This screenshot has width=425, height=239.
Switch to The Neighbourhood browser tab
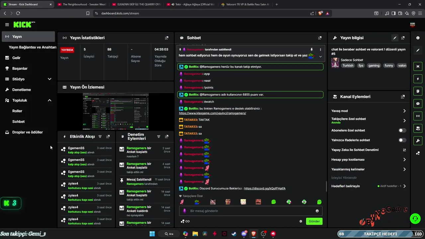click(x=81, y=4)
